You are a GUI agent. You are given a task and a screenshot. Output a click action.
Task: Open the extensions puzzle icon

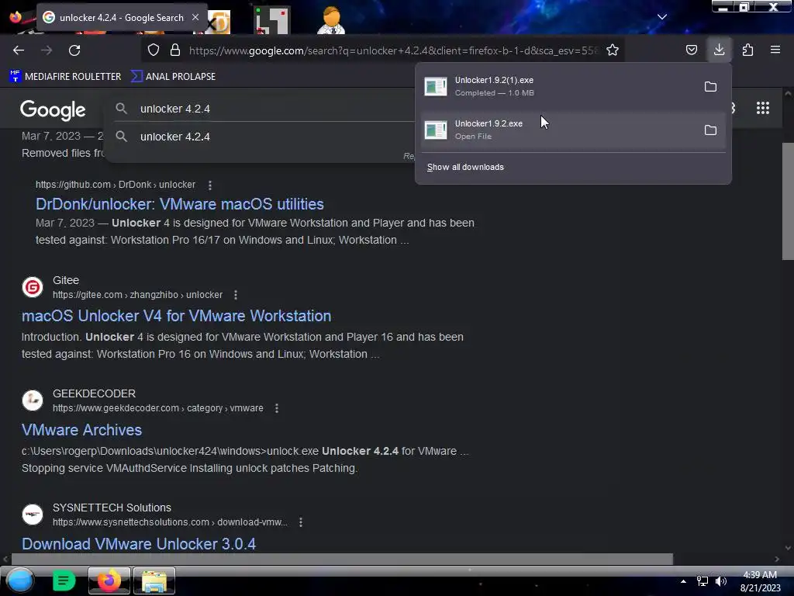click(747, 50)
